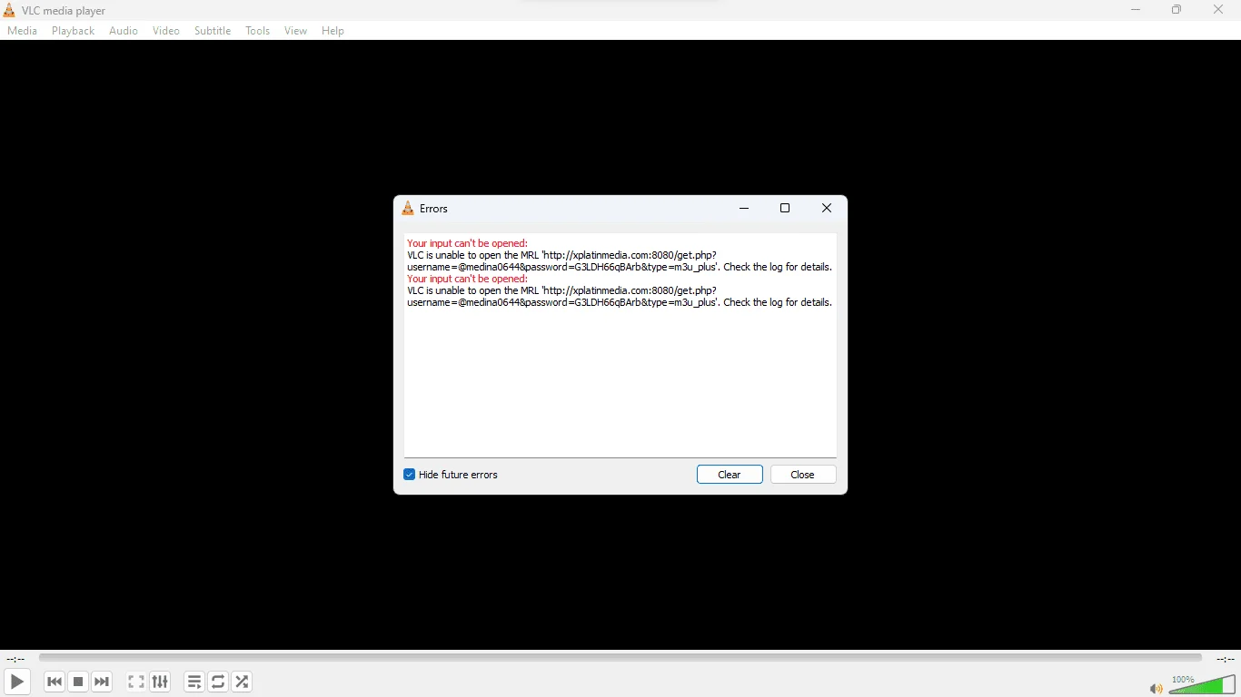Click the 100% volume label
The image size is (1241, 697).
[x=1183, y=679]
